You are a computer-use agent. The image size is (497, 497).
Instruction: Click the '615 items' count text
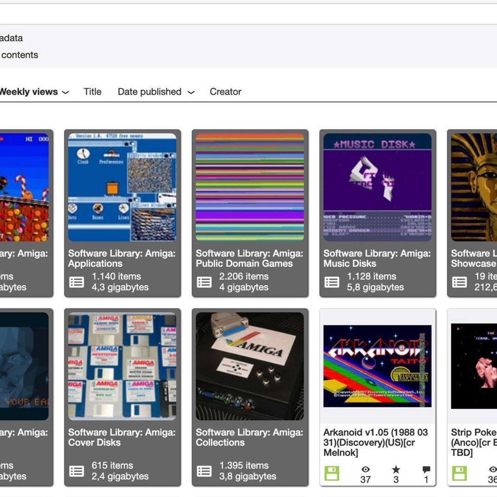[112, 465]
